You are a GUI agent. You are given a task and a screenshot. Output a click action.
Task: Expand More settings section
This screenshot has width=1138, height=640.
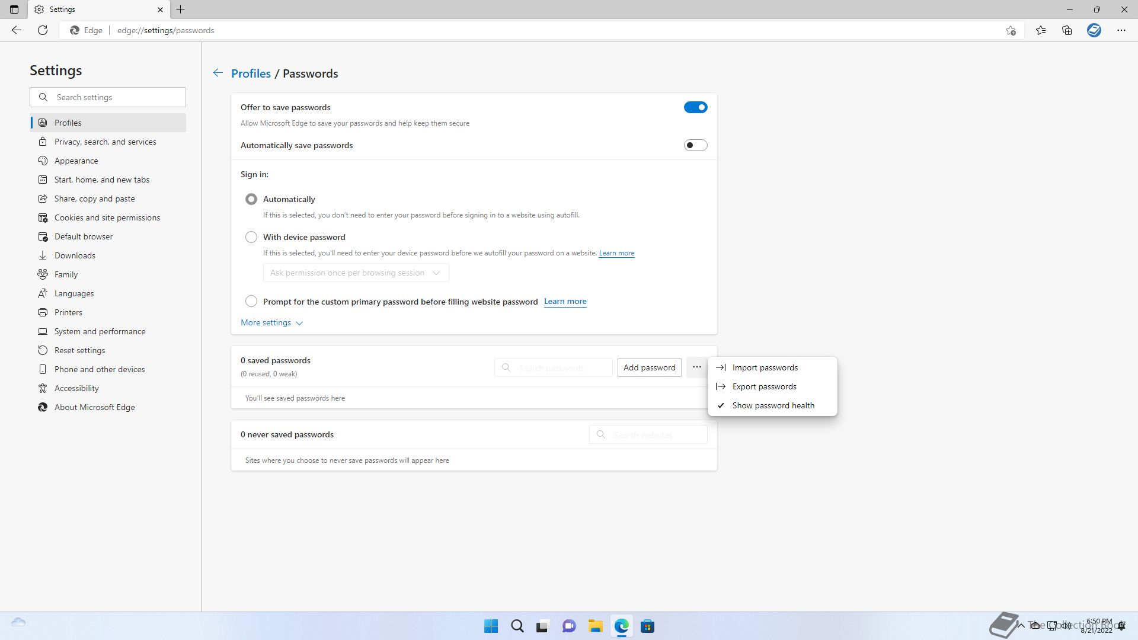tap(271, 322)
